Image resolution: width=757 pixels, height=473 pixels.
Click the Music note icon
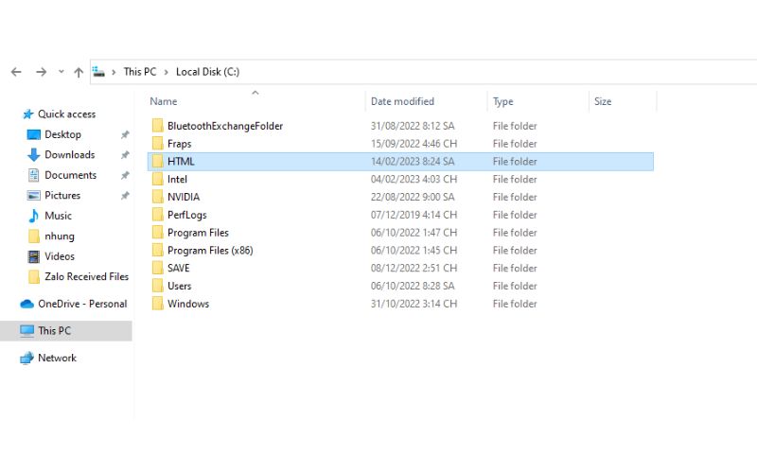(x=34, y=216)
